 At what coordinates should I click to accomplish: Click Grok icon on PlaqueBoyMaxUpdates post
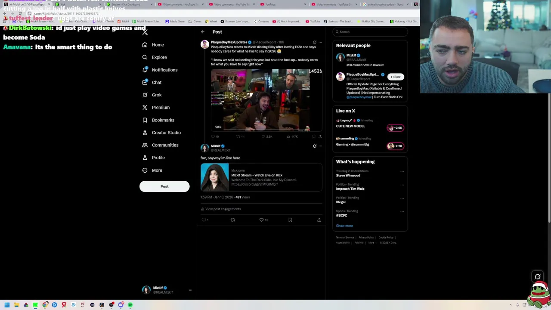click(314, 42)
